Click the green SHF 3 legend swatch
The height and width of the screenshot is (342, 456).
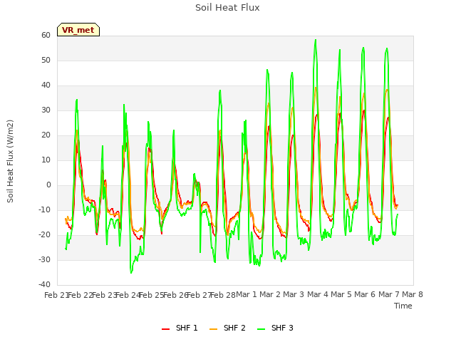click(261, 328)
